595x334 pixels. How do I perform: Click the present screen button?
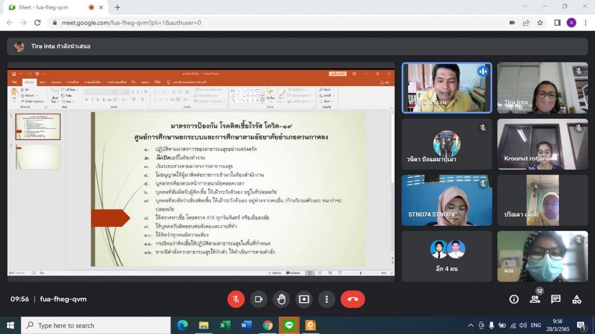pyautogui.click(x=304, y=299)
